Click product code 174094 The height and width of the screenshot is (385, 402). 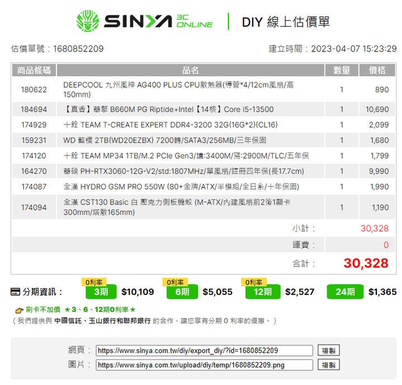point(34,207)
